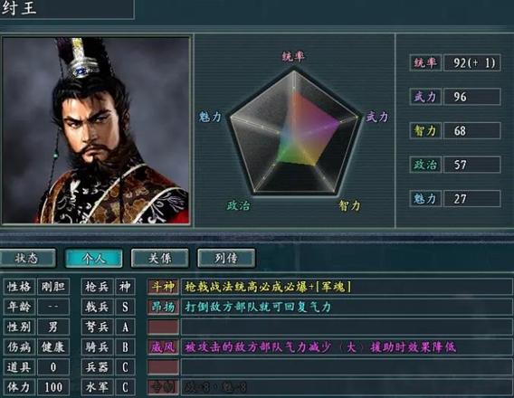The width and height of the screenshot is (514, 398).
Task: Open the 关系 tab
Action: point(159,258)
